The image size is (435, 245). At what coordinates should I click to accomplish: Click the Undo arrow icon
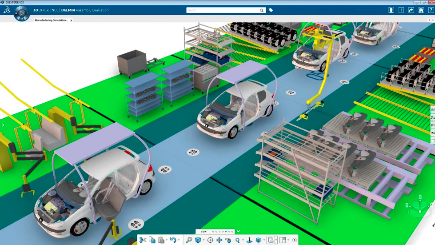click(173, 240)
